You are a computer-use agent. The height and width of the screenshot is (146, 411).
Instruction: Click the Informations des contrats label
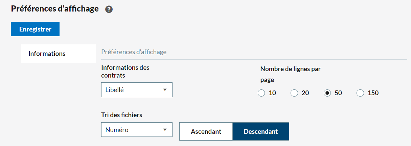(125, 71)
